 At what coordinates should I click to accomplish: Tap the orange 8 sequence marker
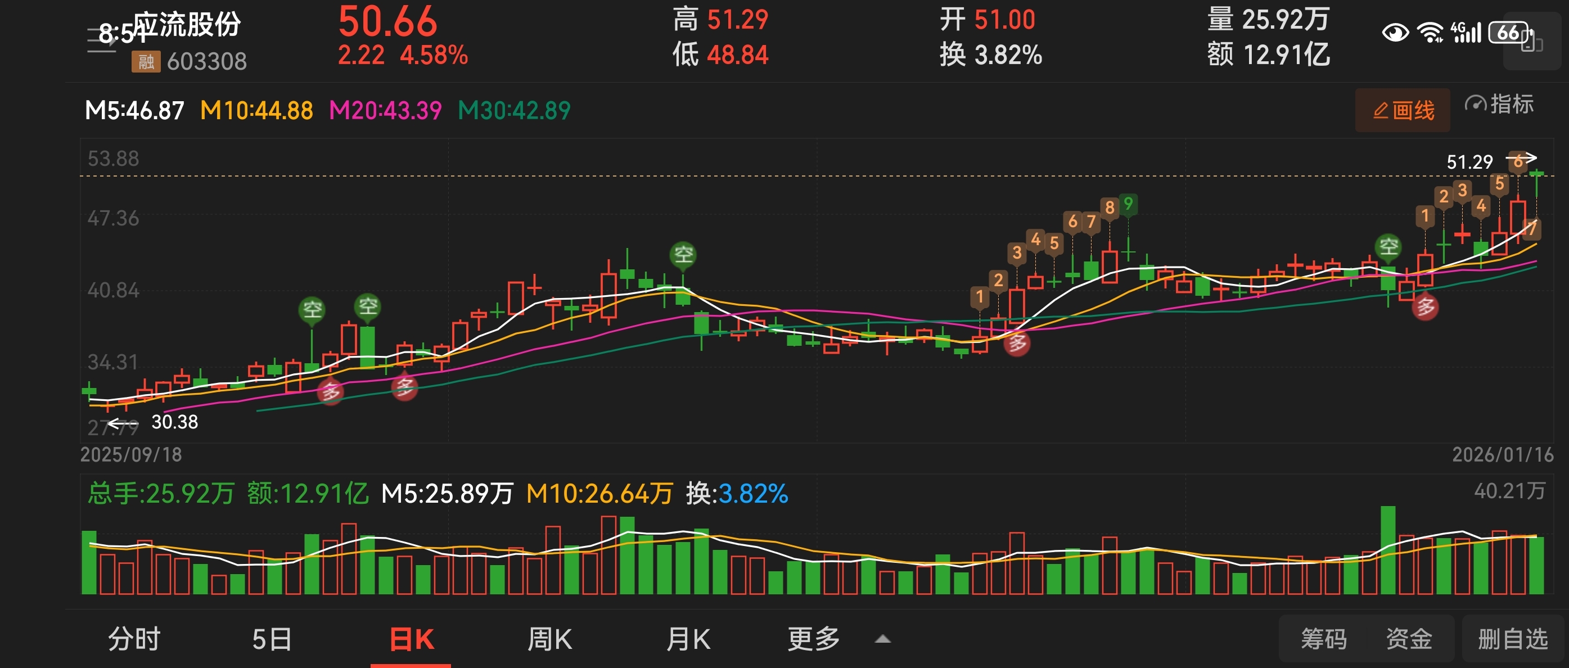coord(1109,207)
